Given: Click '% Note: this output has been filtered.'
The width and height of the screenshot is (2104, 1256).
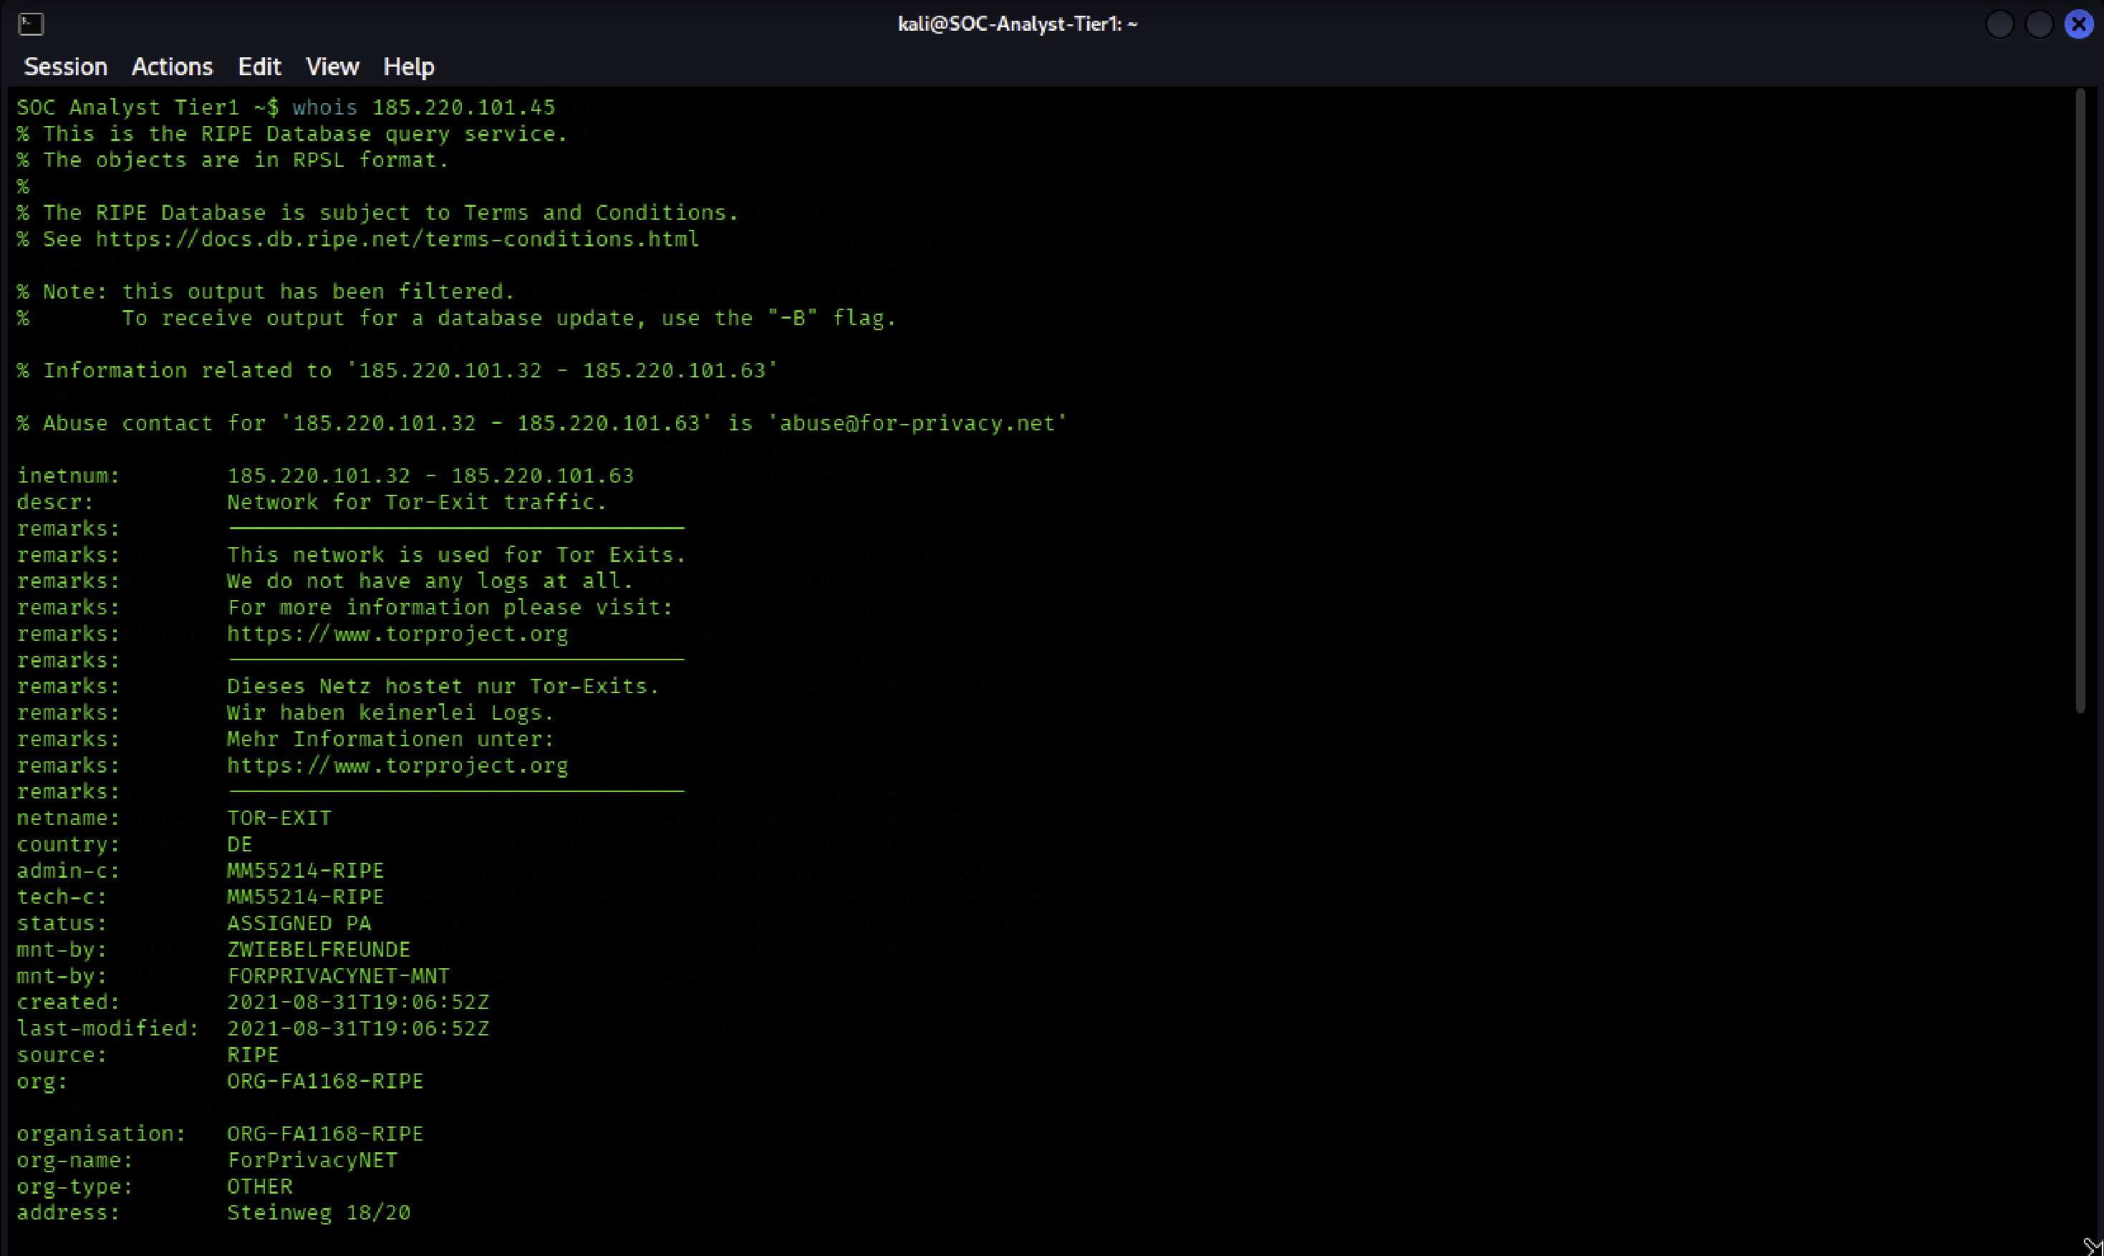Looking at the screenshot, I should pos(266,292).
